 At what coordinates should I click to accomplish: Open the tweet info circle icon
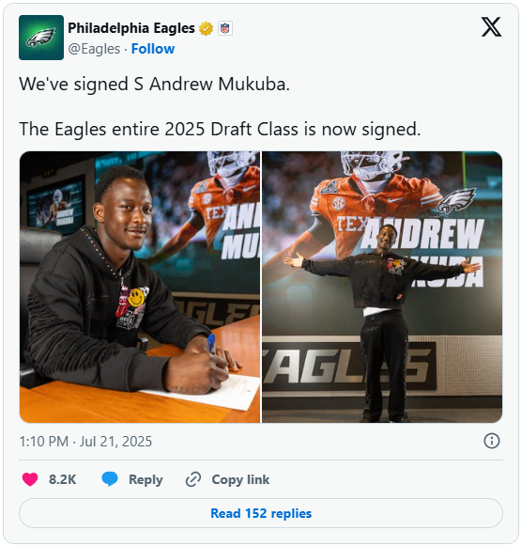click(492, 441)
